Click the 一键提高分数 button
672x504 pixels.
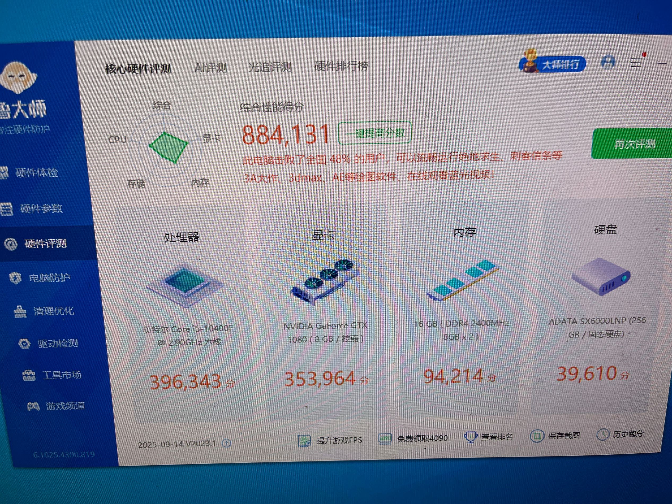point(374,133)
